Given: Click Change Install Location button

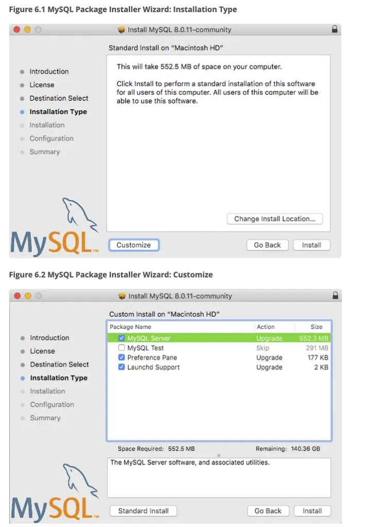Looking at the screenshot, I should click(275, 219).
